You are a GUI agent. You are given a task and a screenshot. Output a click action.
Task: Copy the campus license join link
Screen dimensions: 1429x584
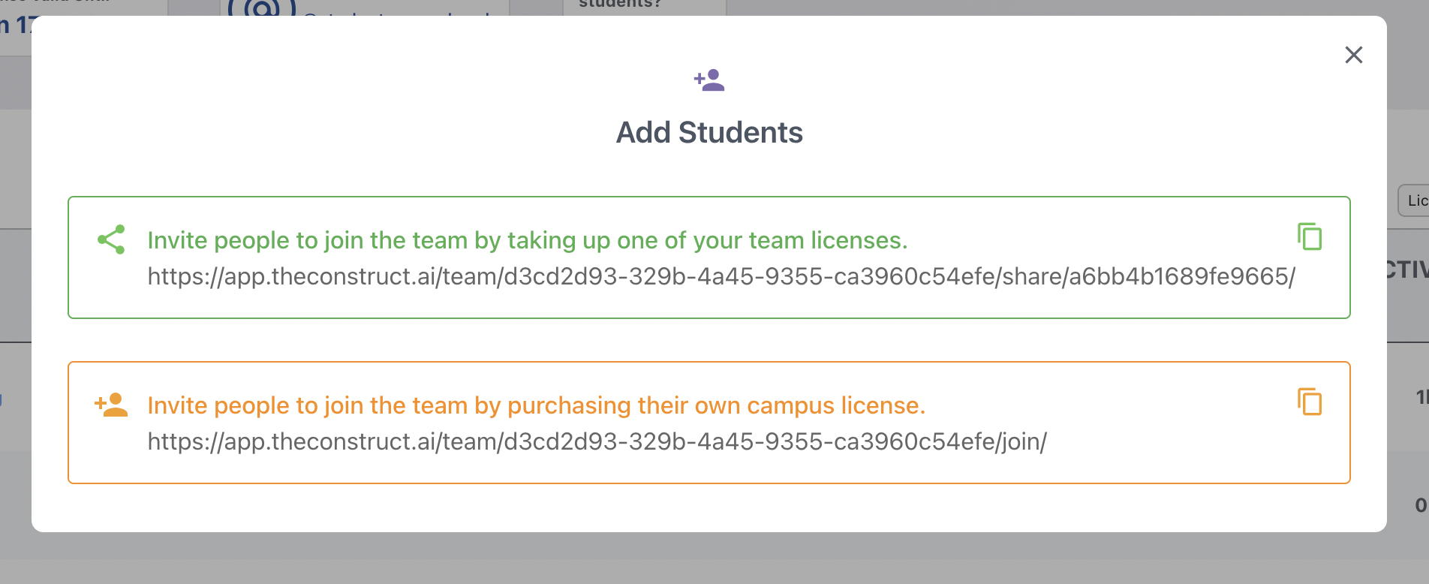[1310, 402]
